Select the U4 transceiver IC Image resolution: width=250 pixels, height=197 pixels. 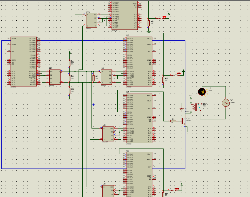pos(106,77)
